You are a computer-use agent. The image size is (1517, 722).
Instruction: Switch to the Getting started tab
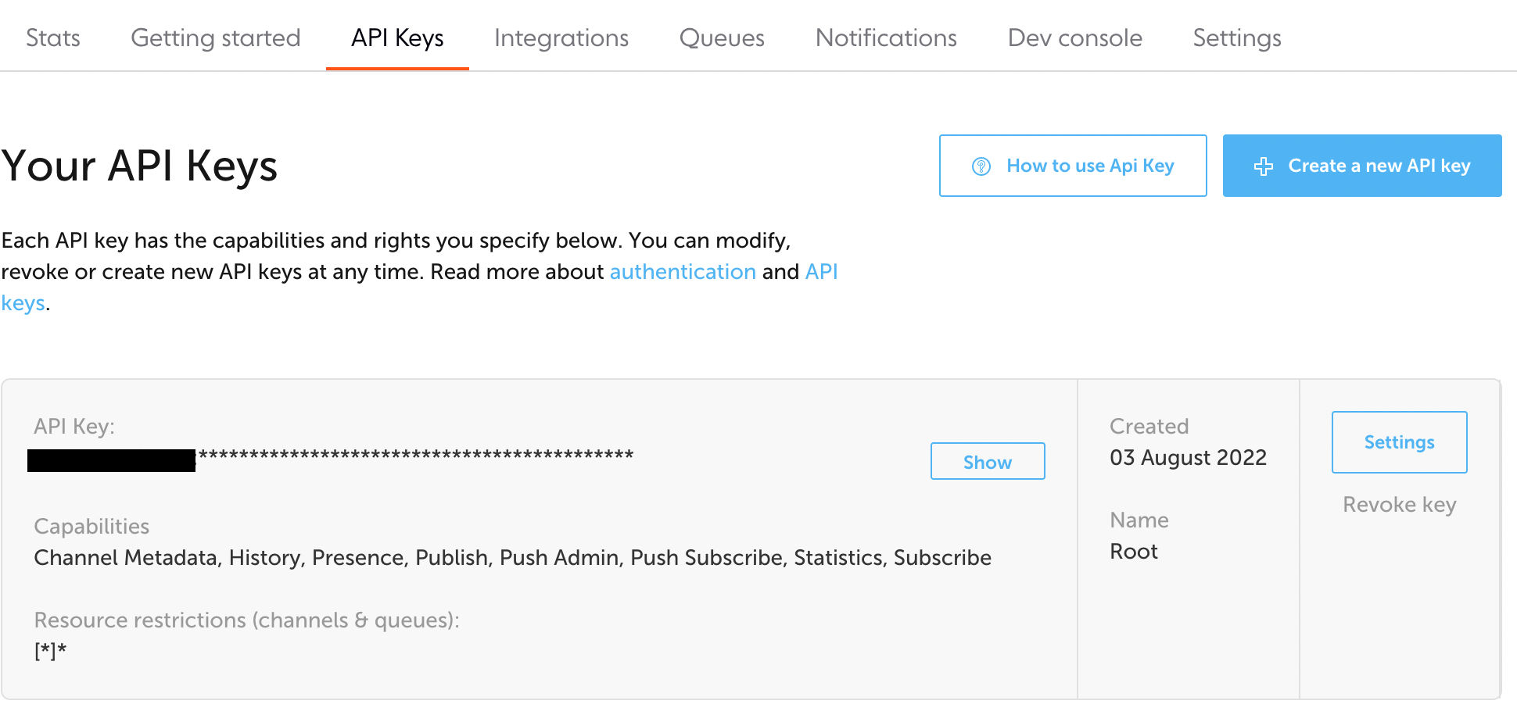point(216,38)
